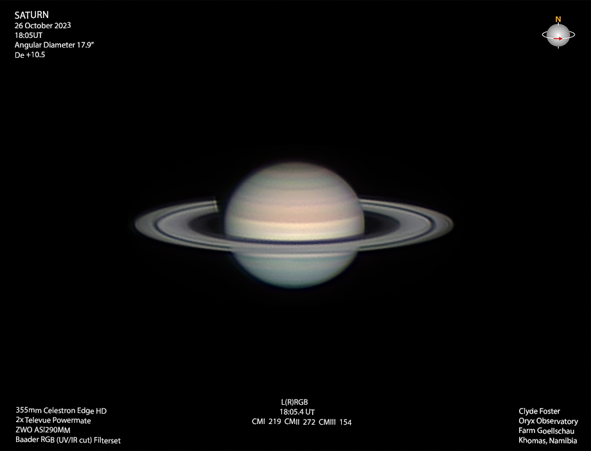
Task: Click the north orientation globe icon
Action: [558, 35]
